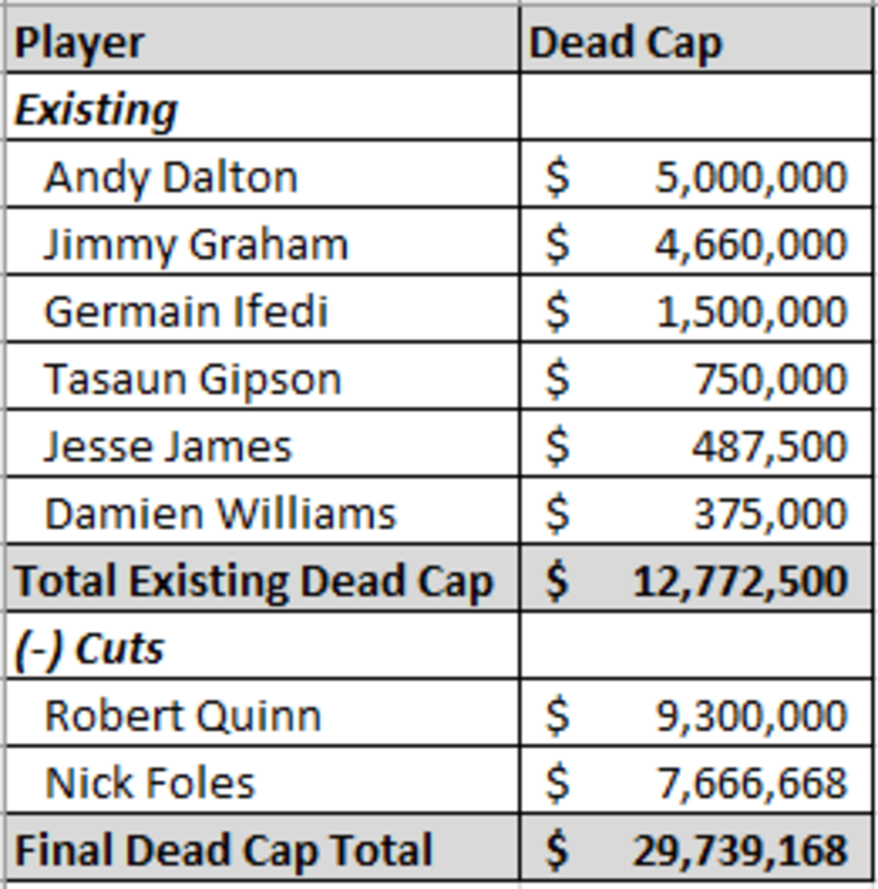The height and width of the screenshot is (889, 878).
Task: Click the 487,500 amount cell
Action: coord(696,444)
